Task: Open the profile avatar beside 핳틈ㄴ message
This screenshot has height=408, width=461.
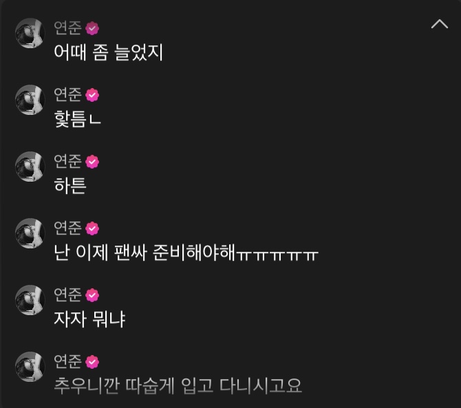Action: pyautogui.click(x=30, y=100)
